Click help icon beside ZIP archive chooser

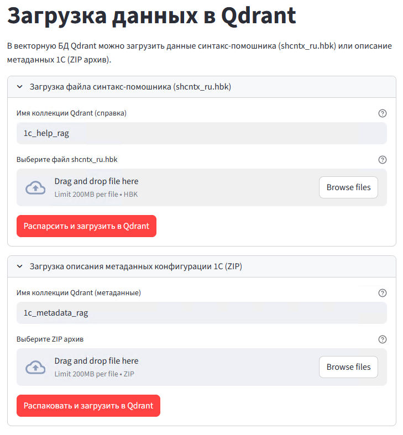click(x=382, y=339)
